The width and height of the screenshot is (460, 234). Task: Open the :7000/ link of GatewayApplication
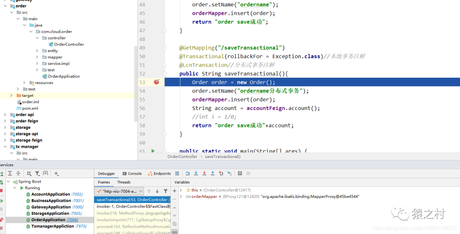78,207
